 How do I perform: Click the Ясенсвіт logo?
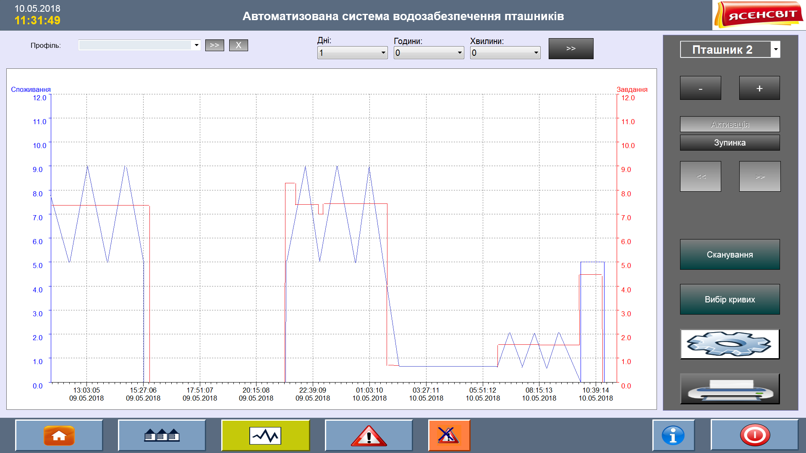[x=759, y=15]
